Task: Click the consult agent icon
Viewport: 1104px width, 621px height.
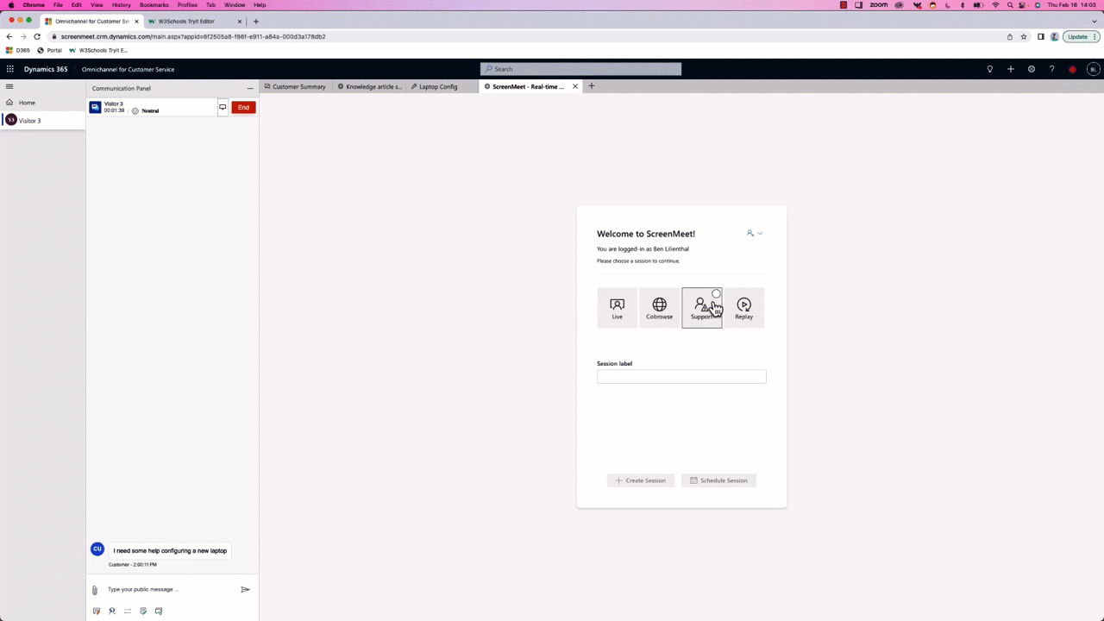Action: coord(112,611)
